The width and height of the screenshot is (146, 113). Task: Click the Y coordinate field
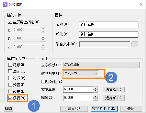coord(27,39)
